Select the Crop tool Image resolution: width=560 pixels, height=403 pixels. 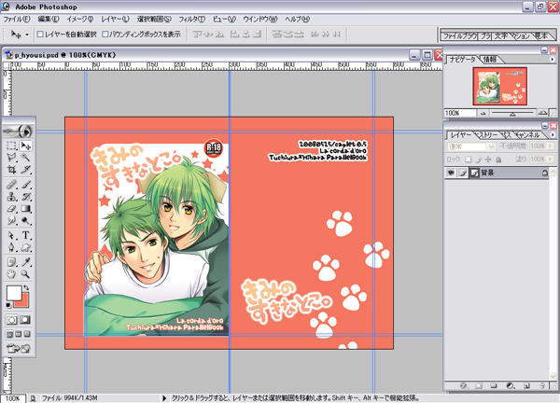(x=12, y=170)
